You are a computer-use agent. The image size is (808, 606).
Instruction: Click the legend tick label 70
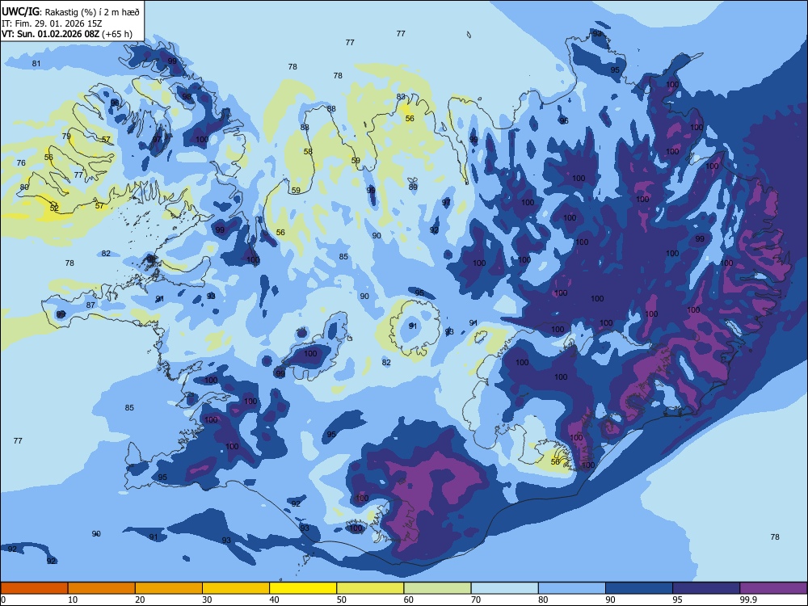coord(476,600)
